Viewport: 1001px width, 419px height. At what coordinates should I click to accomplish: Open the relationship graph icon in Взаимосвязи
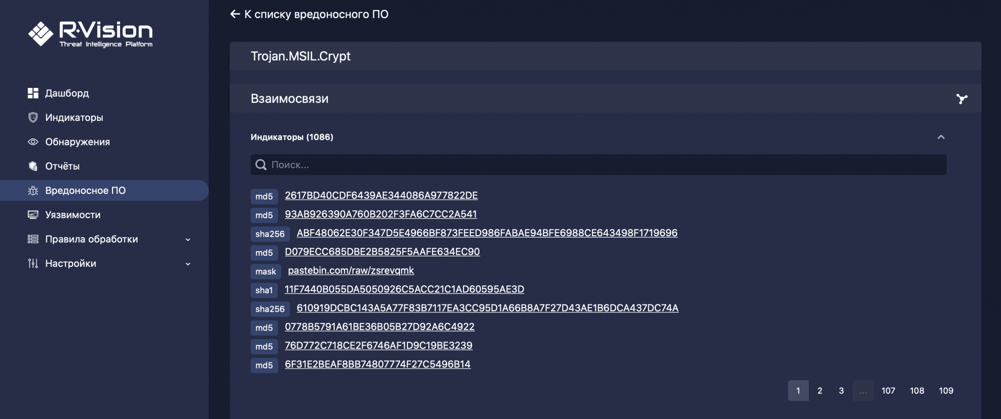[961, 99]
